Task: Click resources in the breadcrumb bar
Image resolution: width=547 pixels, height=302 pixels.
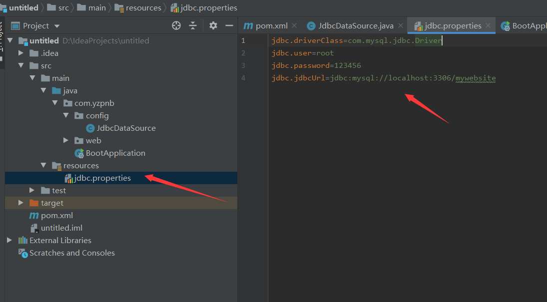Action: pos(143,7)
